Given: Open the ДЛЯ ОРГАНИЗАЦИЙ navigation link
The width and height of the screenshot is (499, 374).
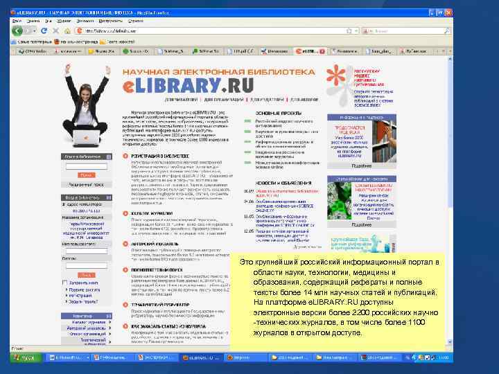Looking at the screenshot, I should (x=224, y=100).
